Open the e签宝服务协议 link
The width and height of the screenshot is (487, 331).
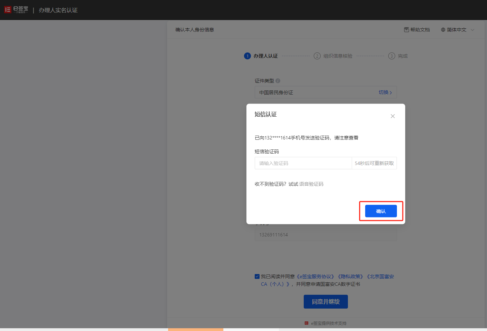(315, 276)
